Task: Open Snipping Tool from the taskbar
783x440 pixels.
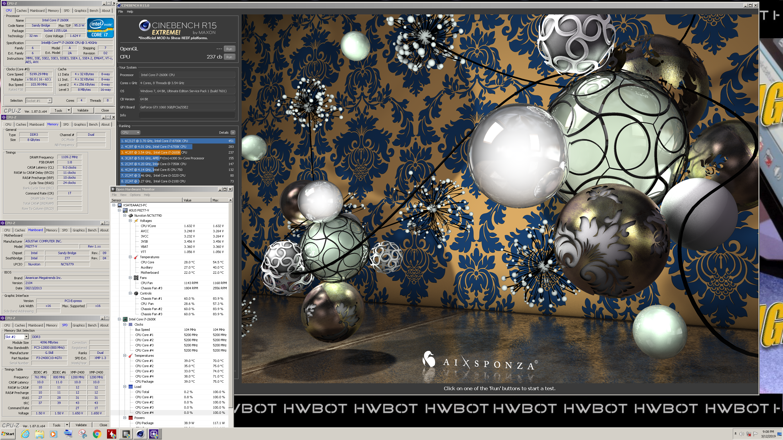Action: click(x=82, y=434)
